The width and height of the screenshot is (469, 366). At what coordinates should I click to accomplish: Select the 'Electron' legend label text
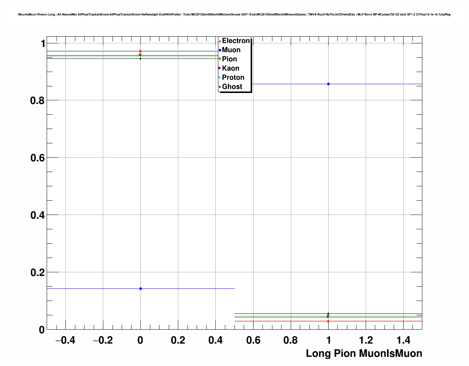click(x=236, y=41)
